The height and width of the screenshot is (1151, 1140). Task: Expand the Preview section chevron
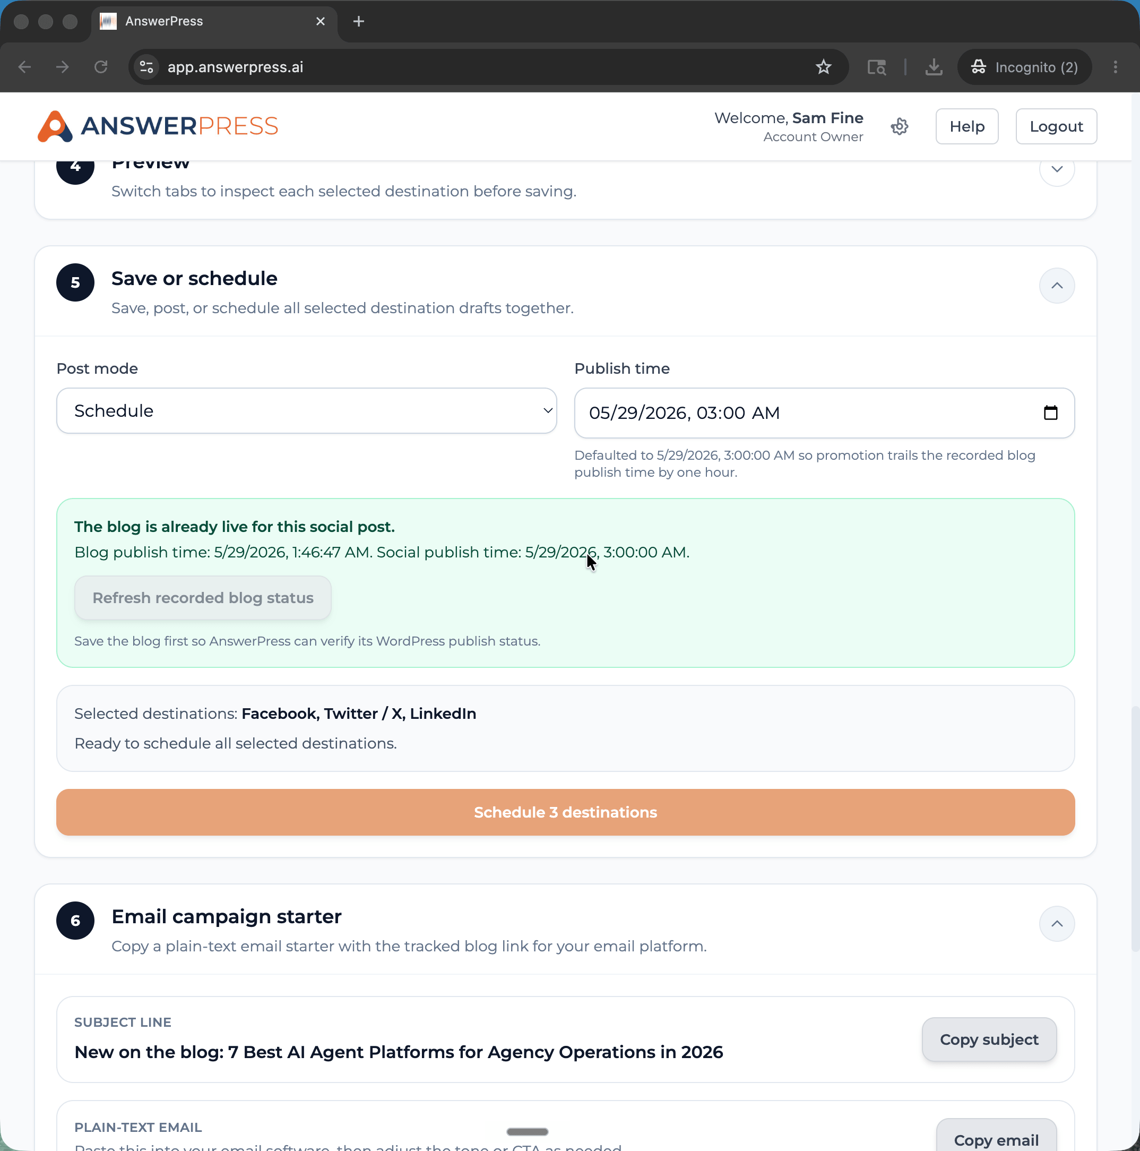(x=1057, y=169)
